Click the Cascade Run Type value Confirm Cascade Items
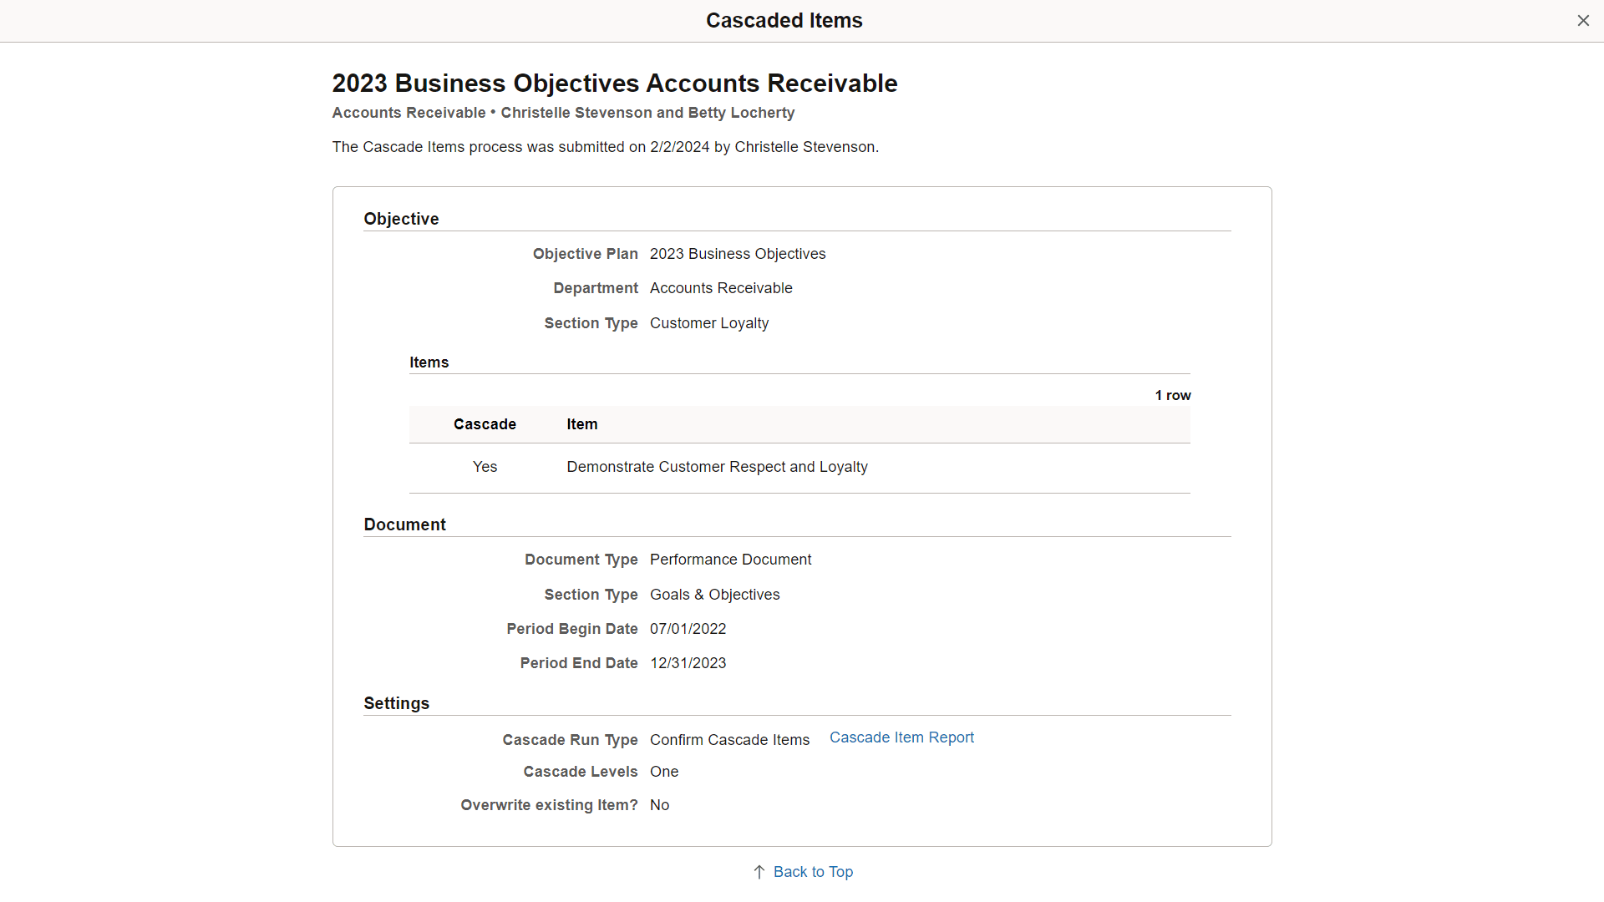Image resolution: width=1604 pixels, height=902 pixels. (x=729, y=740)
